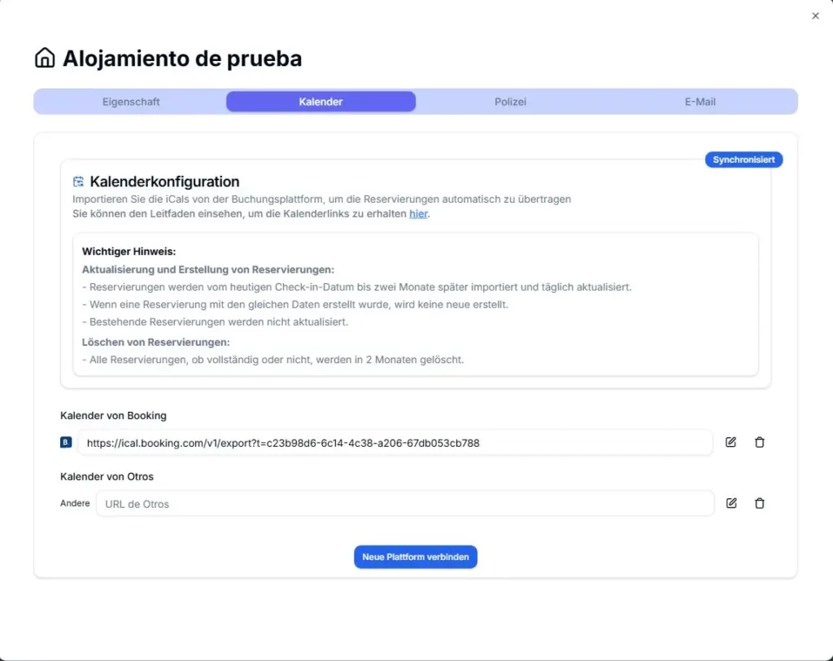
Task: Click the calendar icon next to Kalenderkonfiguration
Action: (78, 181)
